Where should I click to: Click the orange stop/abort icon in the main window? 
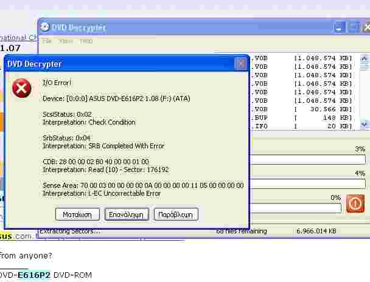[x=355, y=204]
